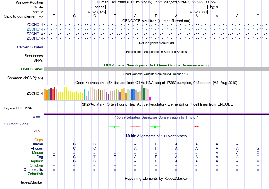Click position label 87,523,375 on the ruler
269x189 pixels.
tap(95, 12)
